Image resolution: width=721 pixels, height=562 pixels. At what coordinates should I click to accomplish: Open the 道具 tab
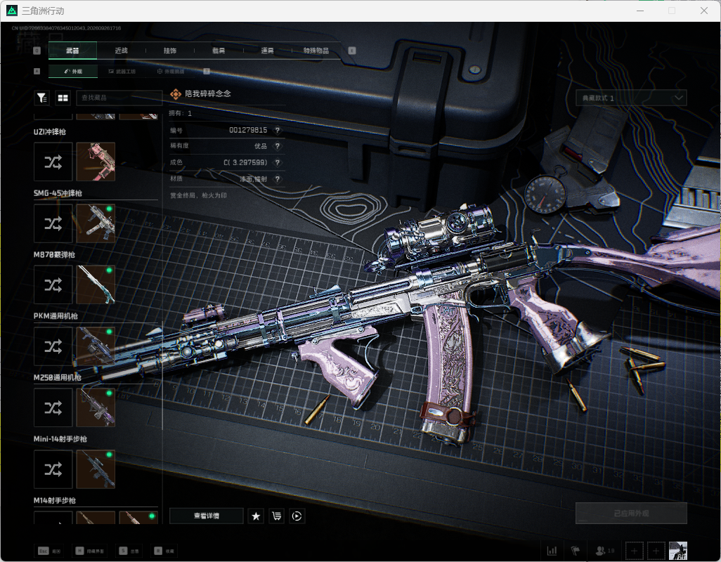pyautogui.click(x=268, y=51)
